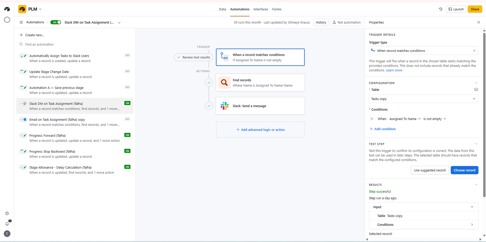Open the notifications bell icon
The image size is (486, 242).
(7, 224)
